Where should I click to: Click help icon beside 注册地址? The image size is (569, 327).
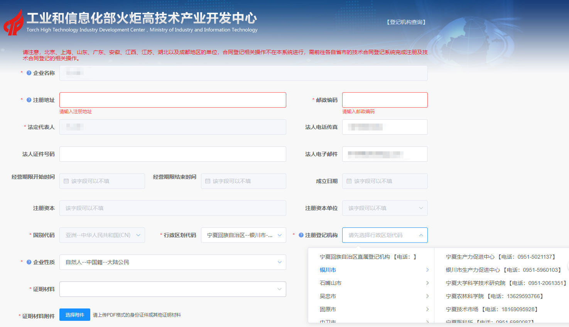[29, 100]
